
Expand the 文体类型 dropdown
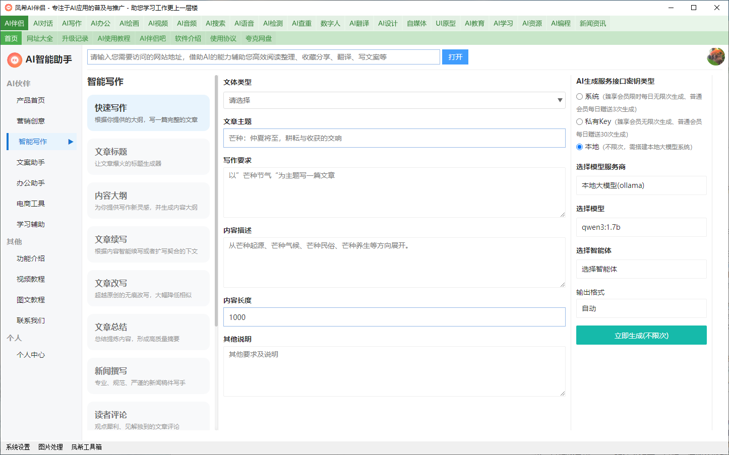pos(394,100)
